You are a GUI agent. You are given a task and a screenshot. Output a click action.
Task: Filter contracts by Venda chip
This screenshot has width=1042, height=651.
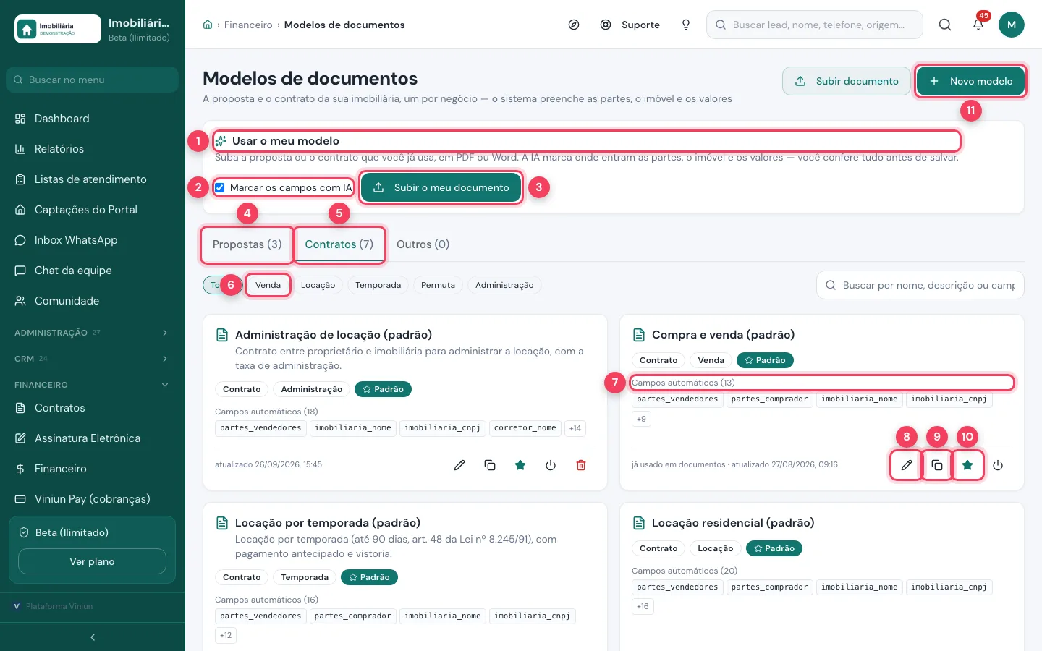tap(268, 285)
